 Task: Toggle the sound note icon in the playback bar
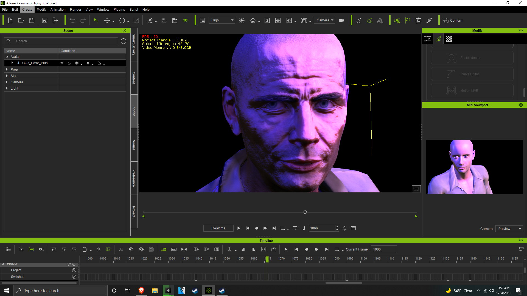pos(304,228)
